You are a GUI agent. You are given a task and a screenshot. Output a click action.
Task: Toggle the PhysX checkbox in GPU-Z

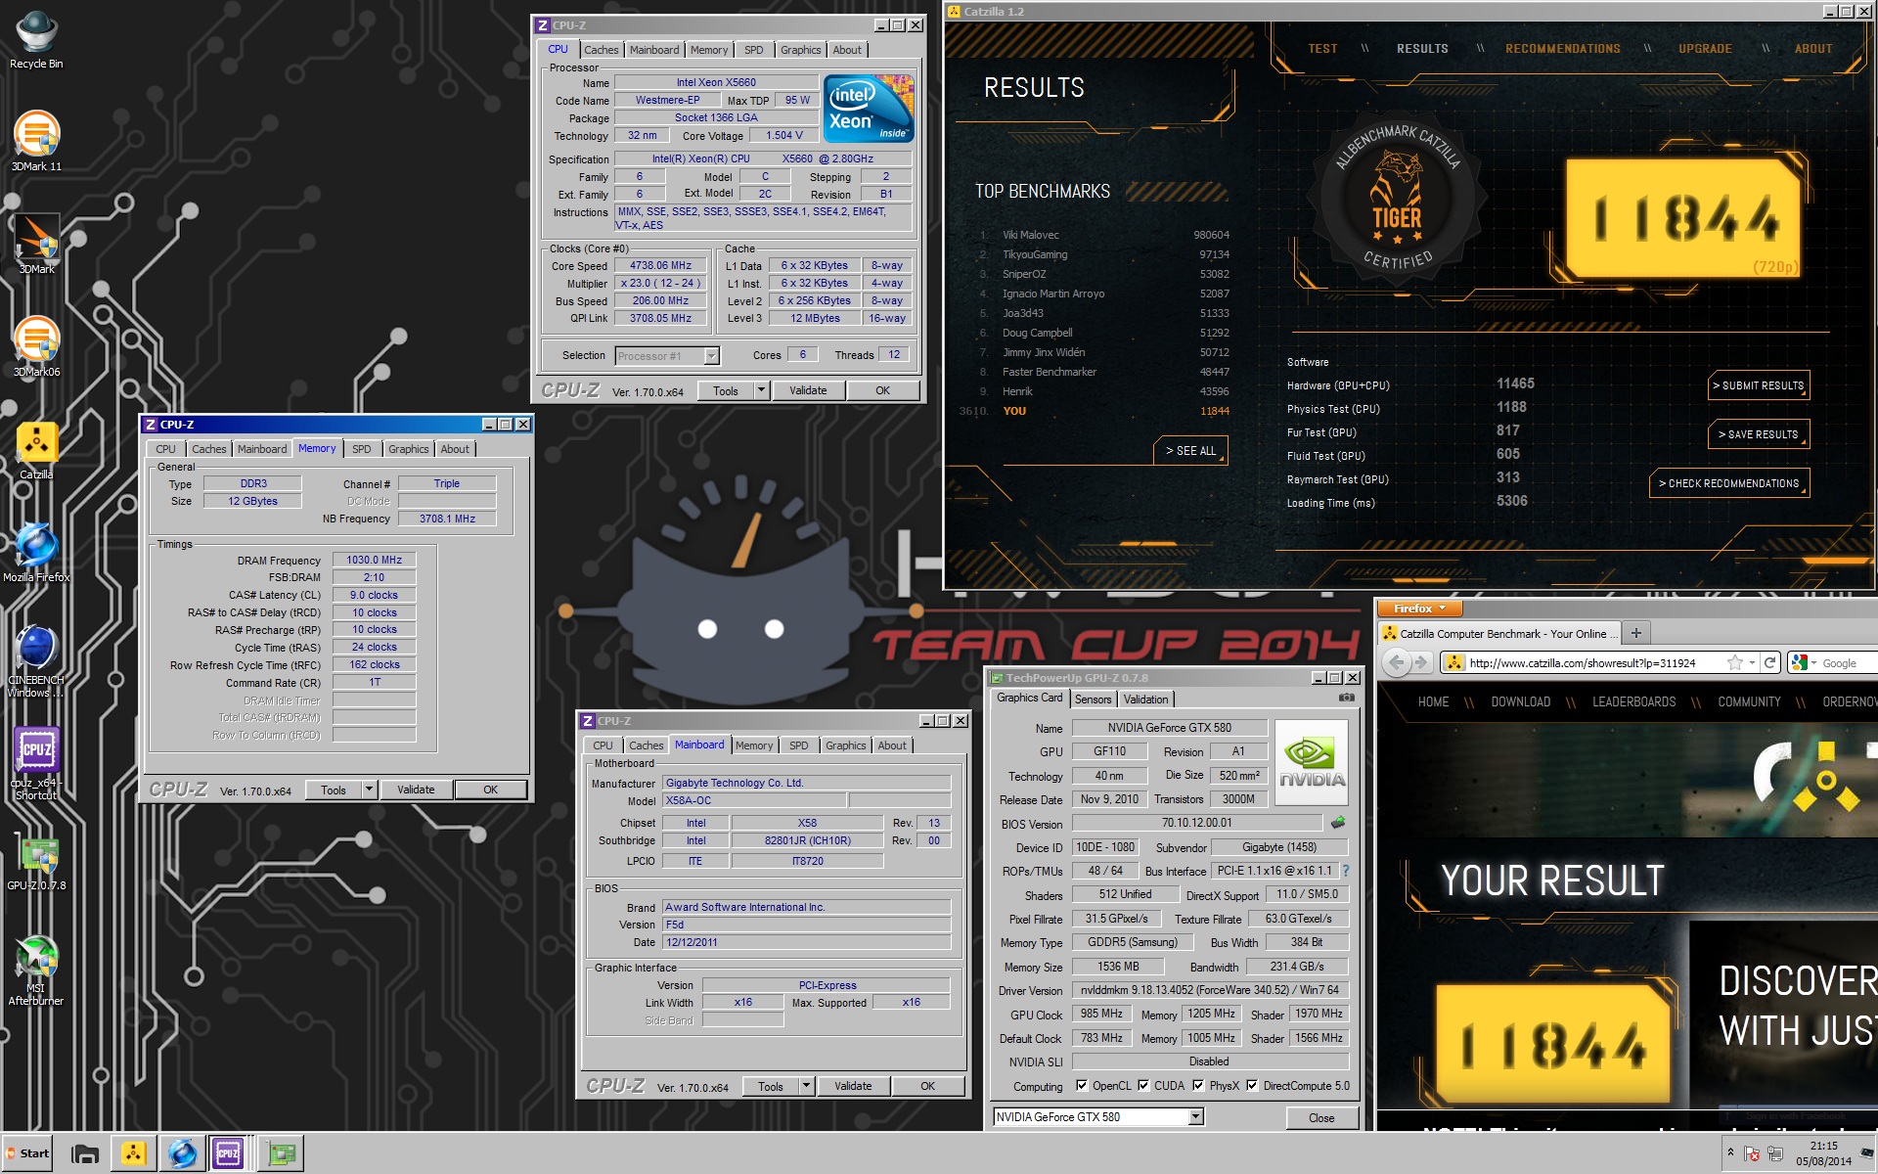click(x=1197, y=1085)
